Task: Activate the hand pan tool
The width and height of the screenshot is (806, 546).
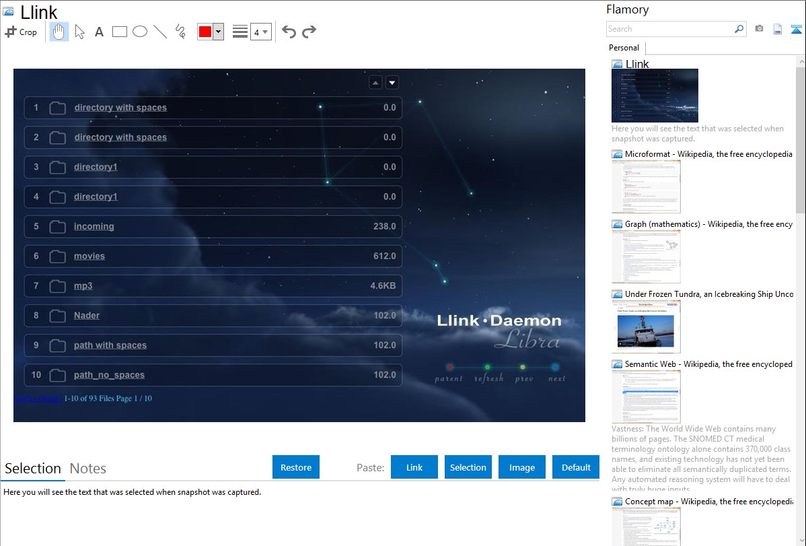Action: click(x=59, y=32)
